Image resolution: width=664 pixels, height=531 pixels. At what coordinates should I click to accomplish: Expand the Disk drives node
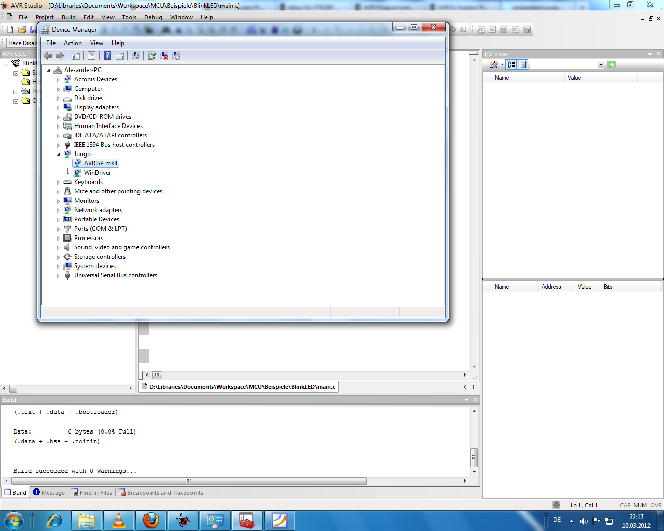[x=59, y=99]
